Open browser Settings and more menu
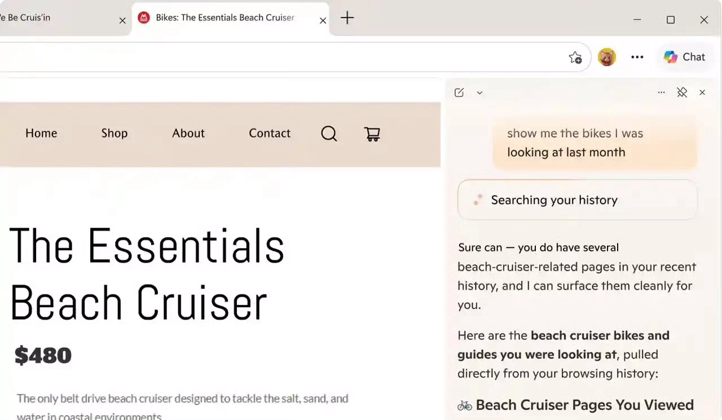The height and width of the screenshot is (420, 722). pos(637,57)
